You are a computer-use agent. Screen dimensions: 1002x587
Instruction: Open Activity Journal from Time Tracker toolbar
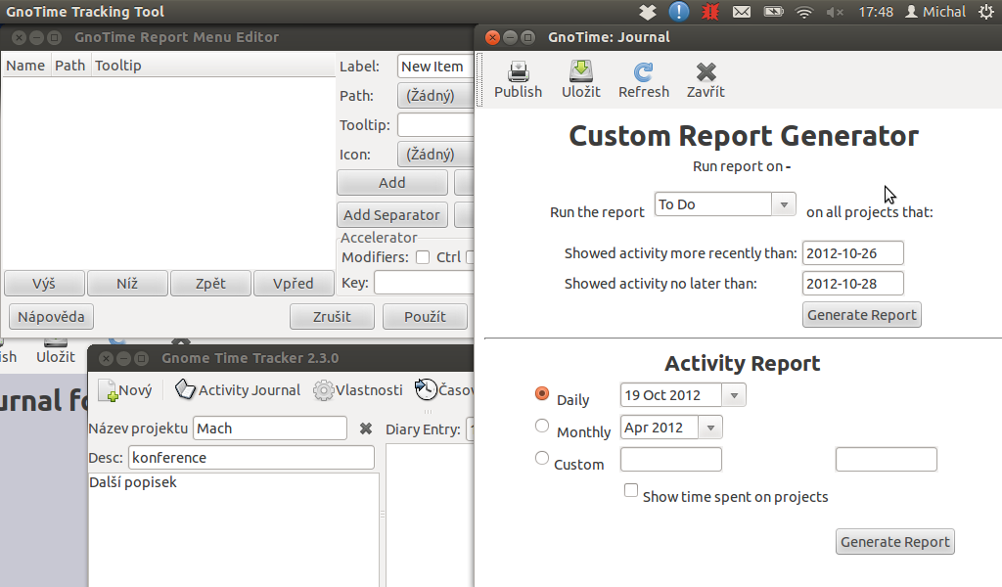point(237,390)
